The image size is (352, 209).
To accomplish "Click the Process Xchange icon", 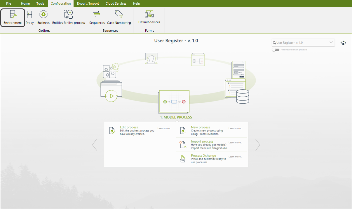I will pyautogui.click(x=183, y=159).
